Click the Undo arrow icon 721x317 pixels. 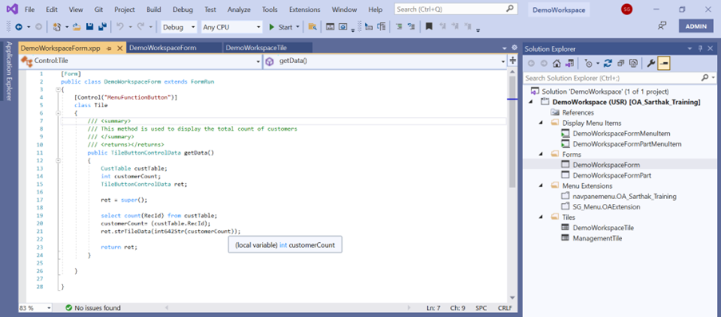coord(120,27)
